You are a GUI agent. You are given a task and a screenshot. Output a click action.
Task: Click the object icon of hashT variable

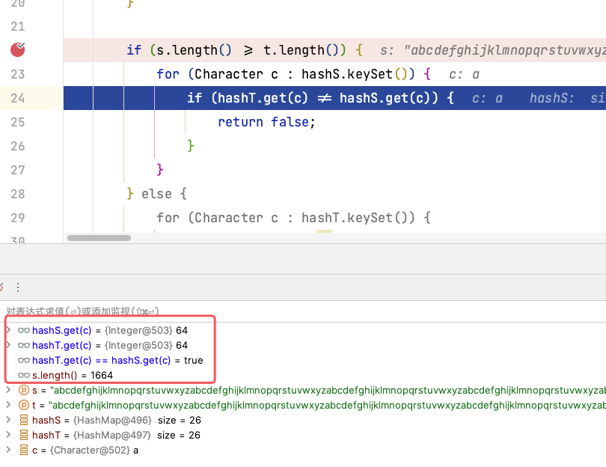[24, 435]
